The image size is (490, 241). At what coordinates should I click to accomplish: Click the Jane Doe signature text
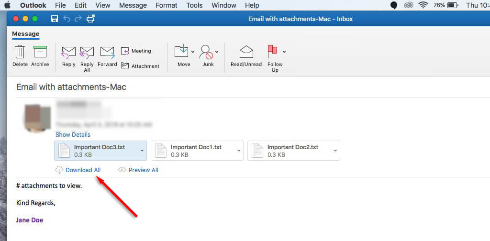30,220
